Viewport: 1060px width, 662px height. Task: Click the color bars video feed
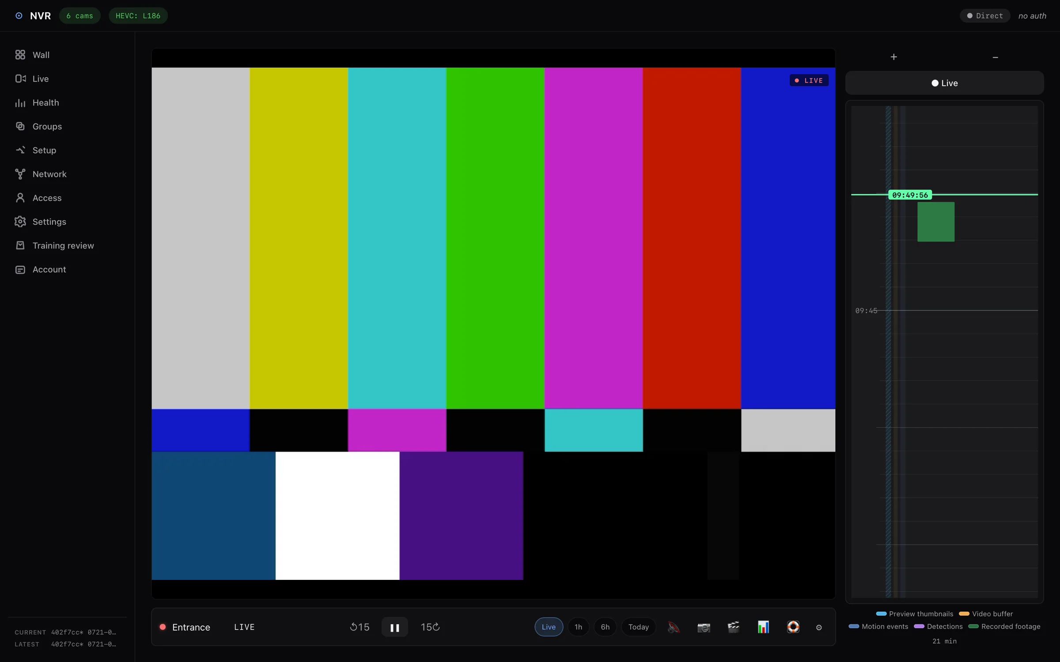pyautogui.click(x=493, y=323)
